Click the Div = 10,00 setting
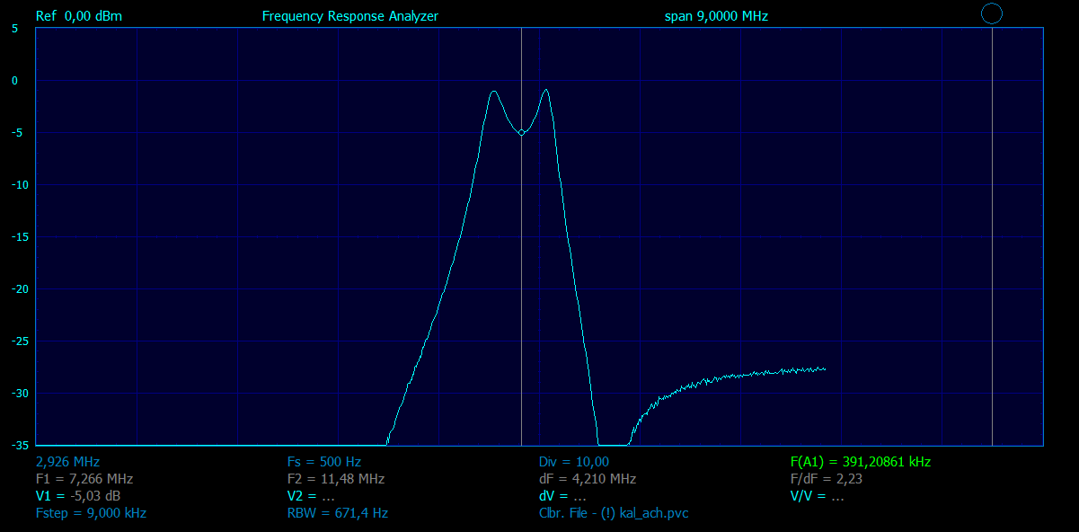Screen dimensions: 1079x532 pos(574,462)
